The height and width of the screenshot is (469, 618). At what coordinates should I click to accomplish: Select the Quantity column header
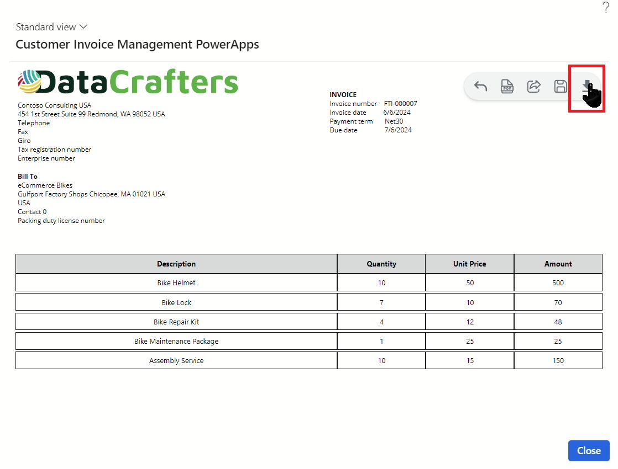pos(381,264)
